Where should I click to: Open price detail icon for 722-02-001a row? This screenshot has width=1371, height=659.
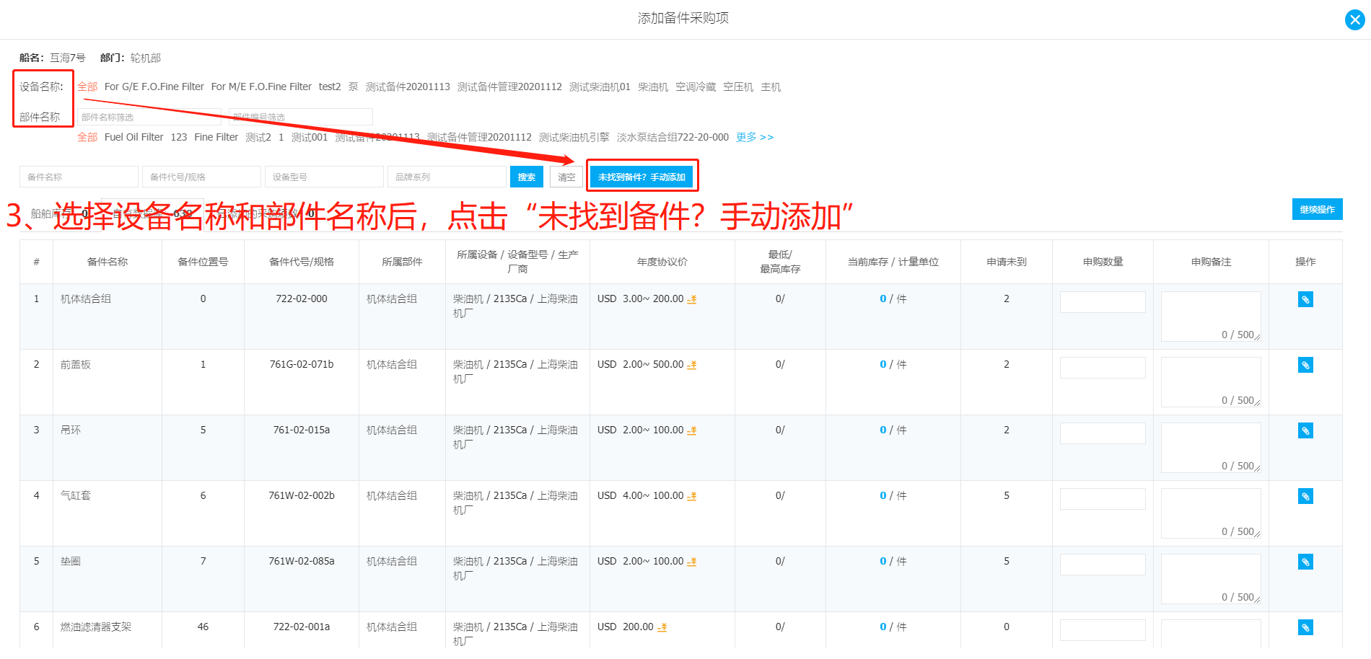662,627
